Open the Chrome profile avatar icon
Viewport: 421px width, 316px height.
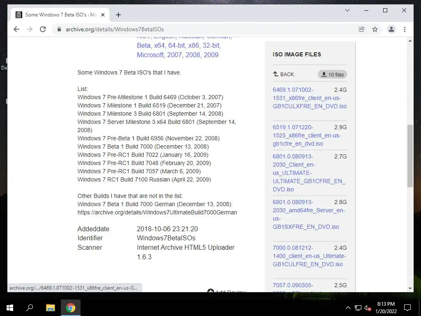click(391, 29)
